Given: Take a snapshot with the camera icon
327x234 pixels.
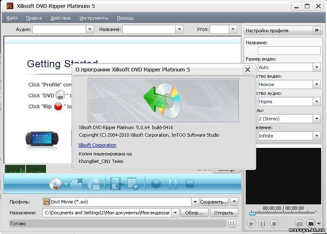Looking at the screenshot, I should (299, 224).
